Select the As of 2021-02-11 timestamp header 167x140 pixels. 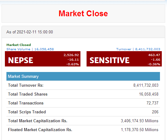click(30, 32)
